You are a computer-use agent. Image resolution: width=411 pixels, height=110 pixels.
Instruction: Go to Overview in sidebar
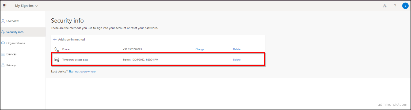[x=12, y=21]
